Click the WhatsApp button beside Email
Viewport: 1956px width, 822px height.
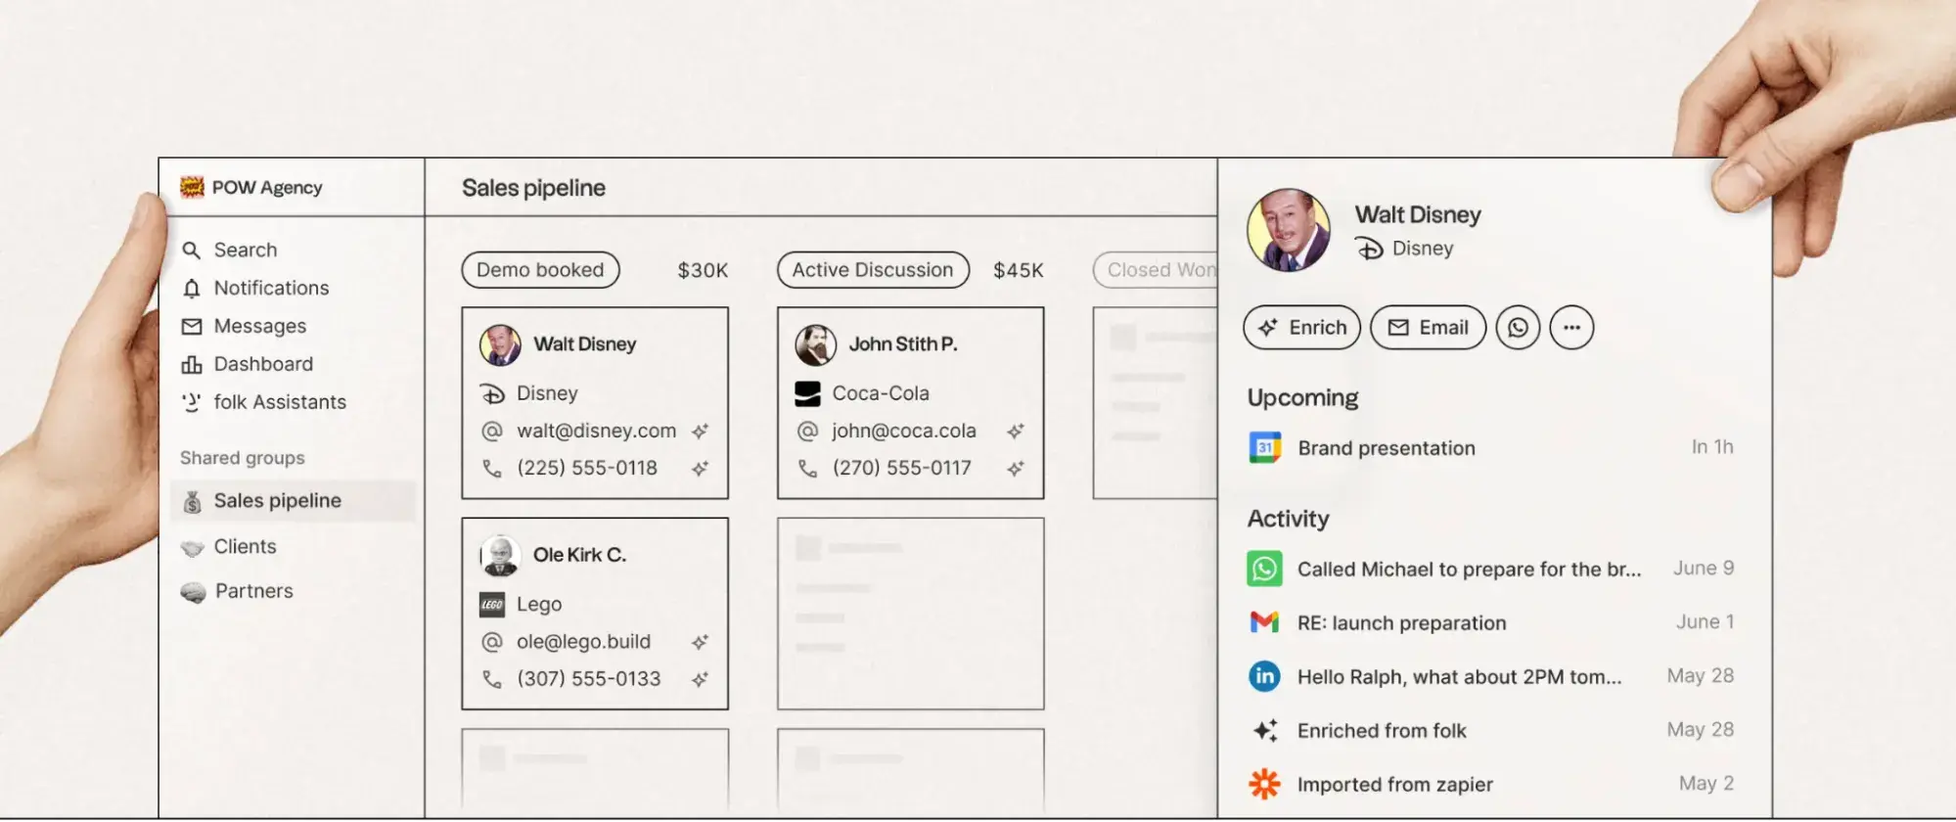tap(1518, 328)
